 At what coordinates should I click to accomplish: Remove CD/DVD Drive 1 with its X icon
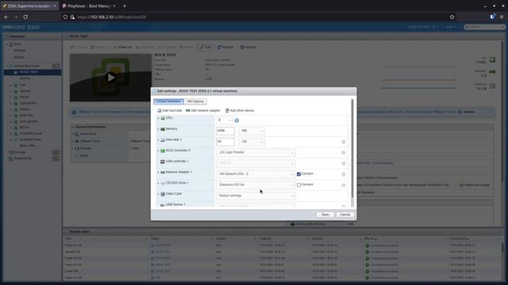344,185
